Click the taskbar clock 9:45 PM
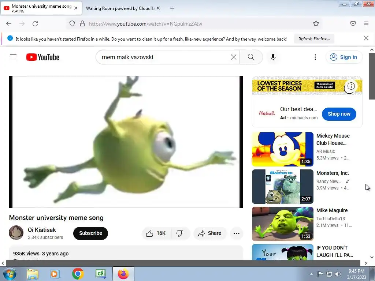The width and height of the screenshot is (375, 281). tap(356, 271)
